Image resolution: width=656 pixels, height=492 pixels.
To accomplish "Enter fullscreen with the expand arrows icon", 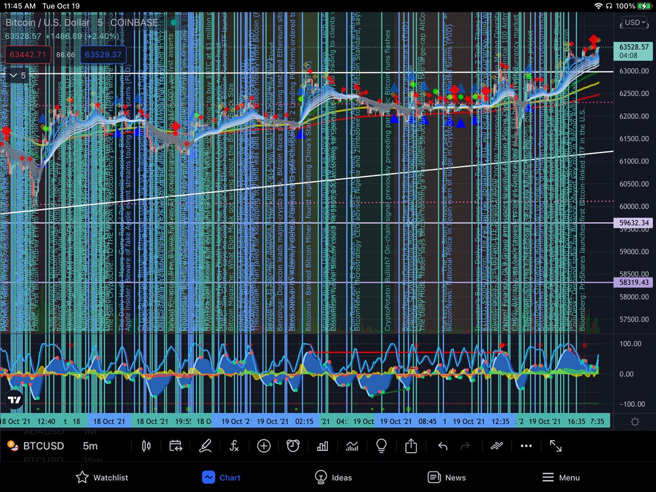I will 555,446.
